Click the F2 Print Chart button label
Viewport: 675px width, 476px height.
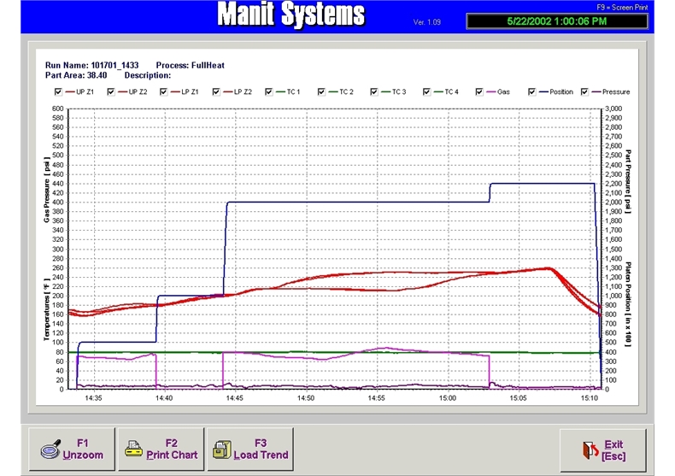[x=172, y=449]
